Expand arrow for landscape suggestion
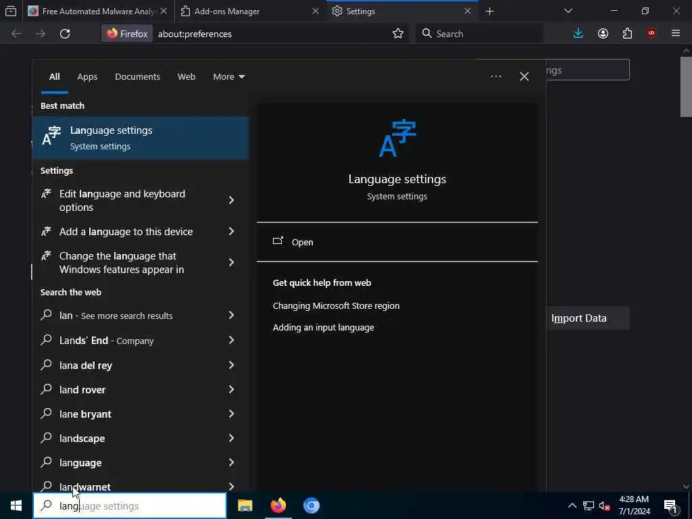Screen dimensions: 692x519 [x=231, y=438]
